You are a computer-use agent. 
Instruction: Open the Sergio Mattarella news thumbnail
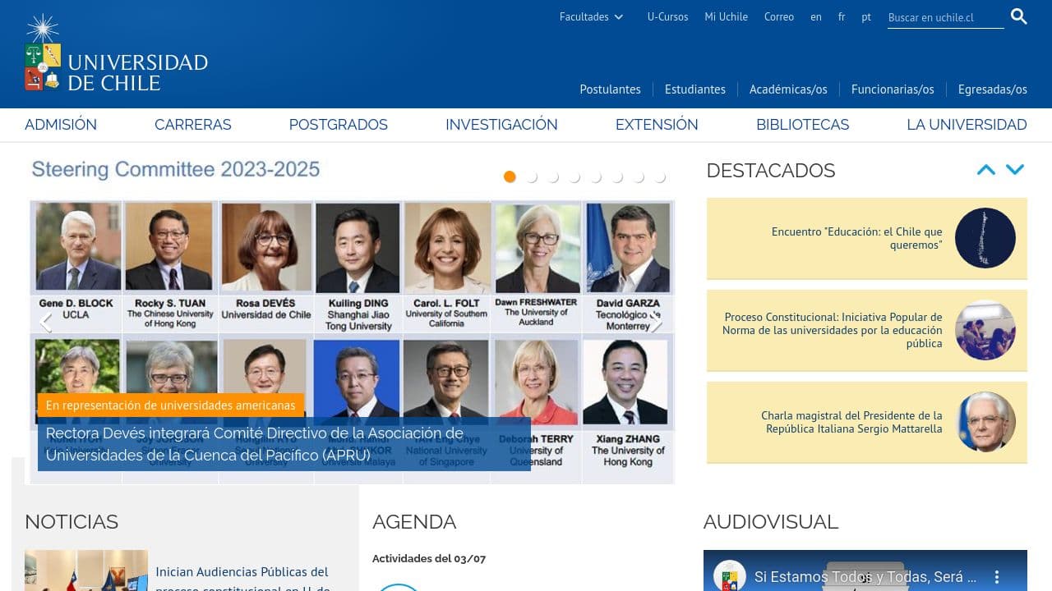pyautogui.click(x=985, y=422)
